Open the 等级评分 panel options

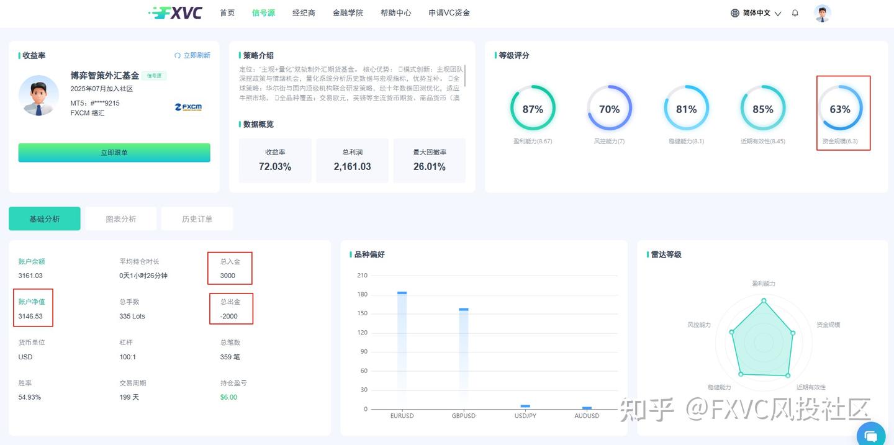pyautogui.click(x=513, y=55)
